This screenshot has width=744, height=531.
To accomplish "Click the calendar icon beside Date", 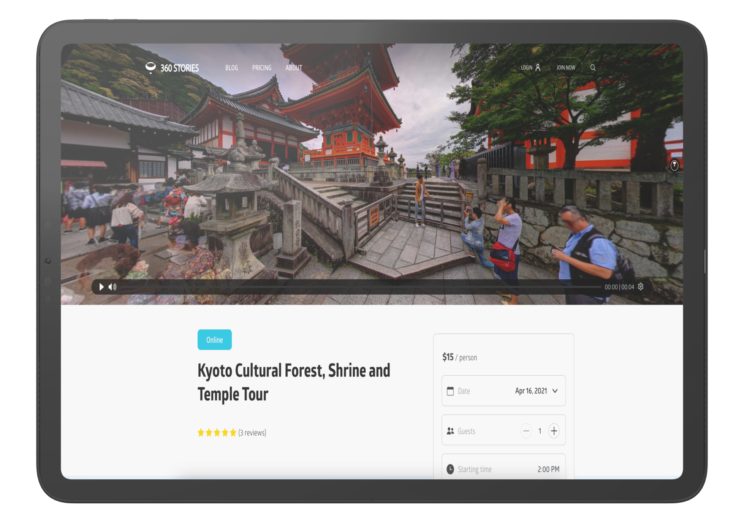I will click(451, 390).
